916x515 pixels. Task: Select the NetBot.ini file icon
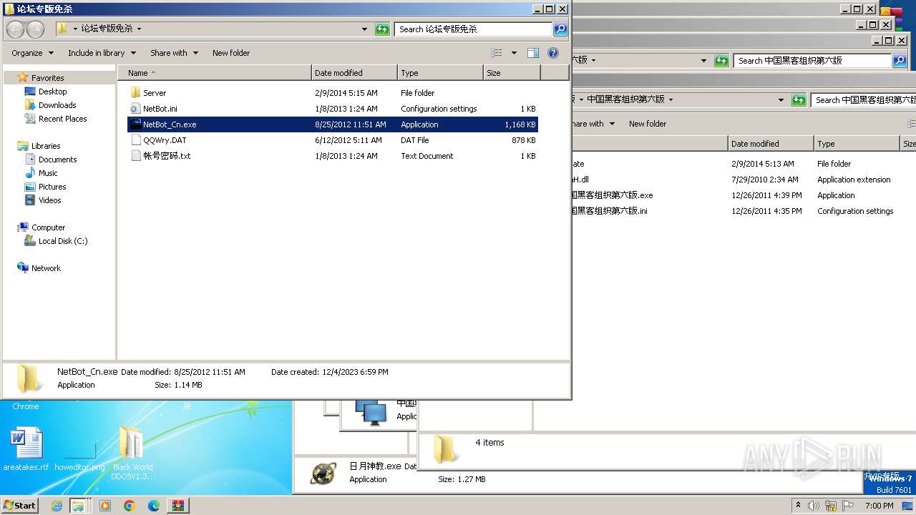[136, 109]
